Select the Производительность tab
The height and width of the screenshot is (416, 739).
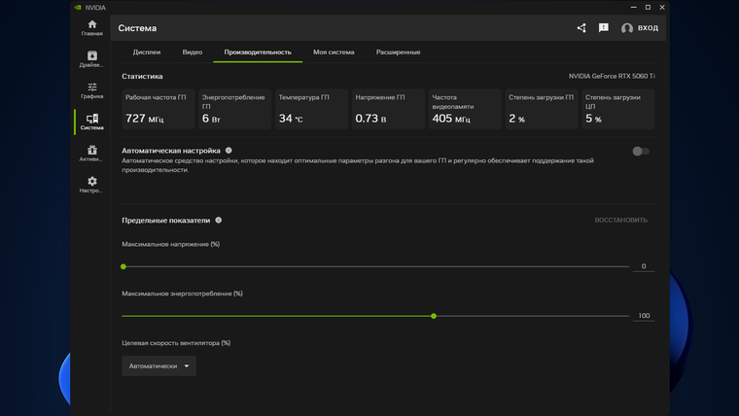coord(258,52)
